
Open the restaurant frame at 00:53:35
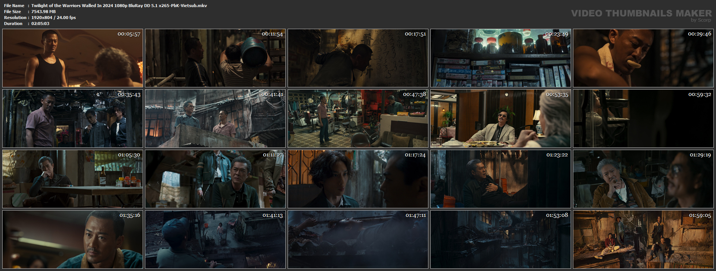tap(500, 118)
